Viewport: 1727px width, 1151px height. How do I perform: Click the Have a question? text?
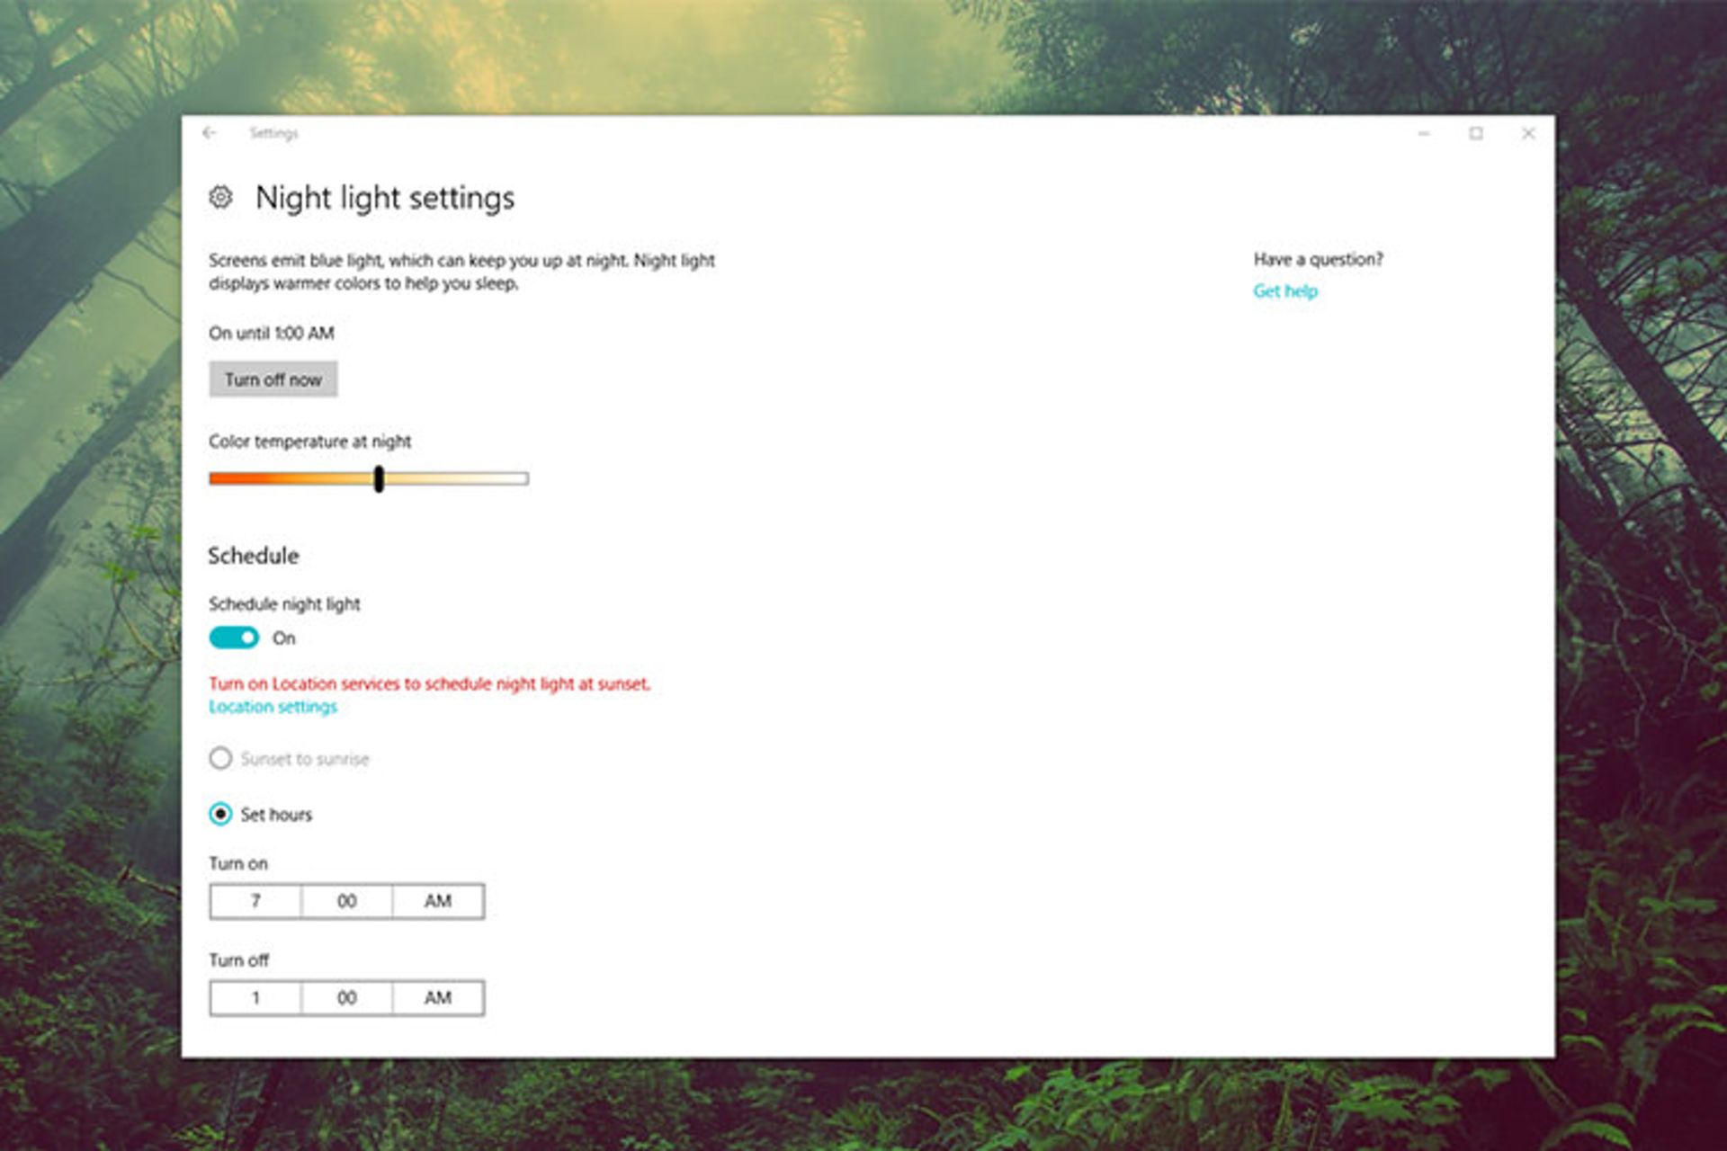[1319, 259]
